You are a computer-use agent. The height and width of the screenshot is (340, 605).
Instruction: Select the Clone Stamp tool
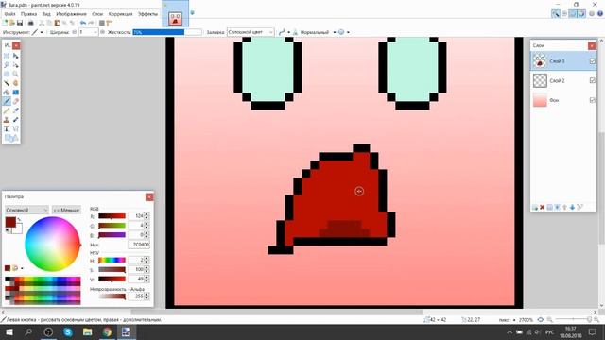[x=7, y=120]
